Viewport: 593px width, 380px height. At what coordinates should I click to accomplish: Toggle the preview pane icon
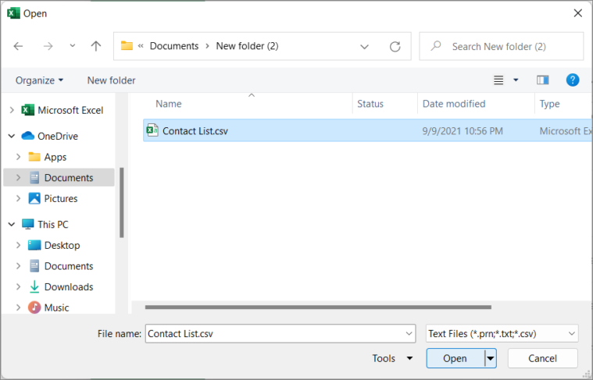543,80
